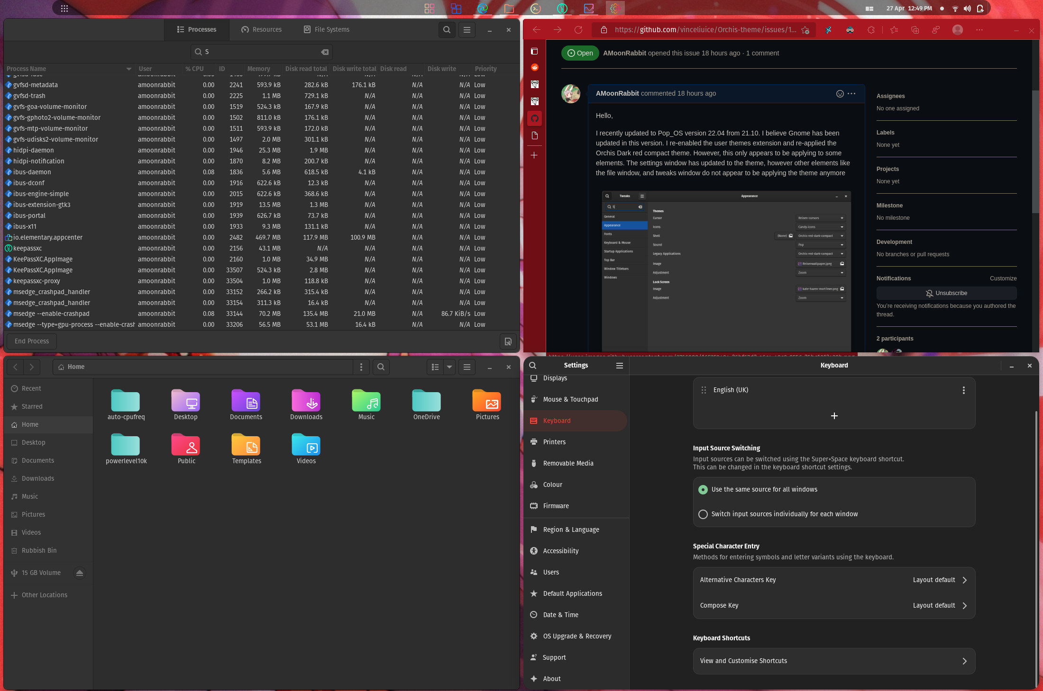The width and height of the screenshot is (1043, 691).
Task: Expand Alternative Characters Key setting
Action: (833, 580)
